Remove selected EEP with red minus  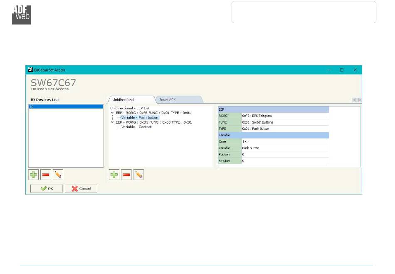[x=126, y=175]
